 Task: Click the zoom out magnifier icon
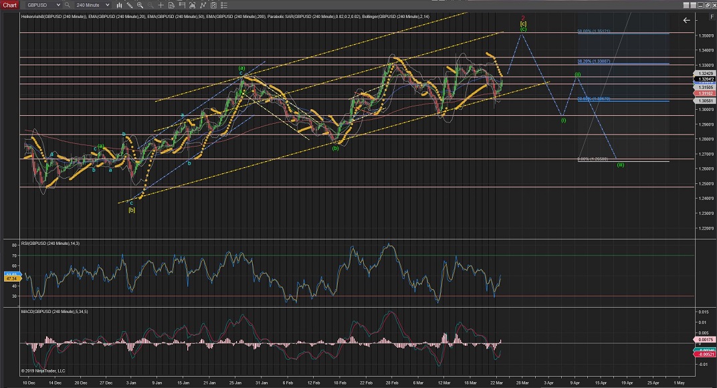(150, 5)
